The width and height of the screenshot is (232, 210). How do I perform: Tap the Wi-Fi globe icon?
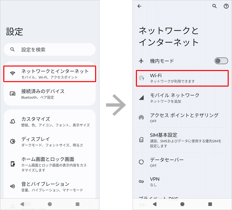tap(142, 78)
